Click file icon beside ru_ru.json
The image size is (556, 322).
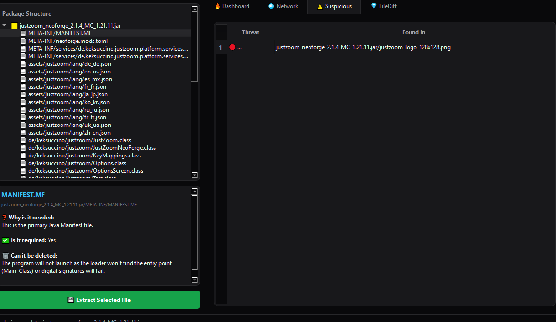click(23, 110)
